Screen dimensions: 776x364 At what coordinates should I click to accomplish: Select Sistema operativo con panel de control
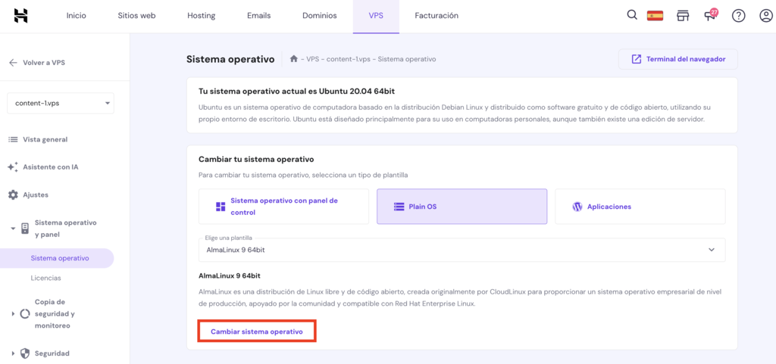[x=283, y=207]
